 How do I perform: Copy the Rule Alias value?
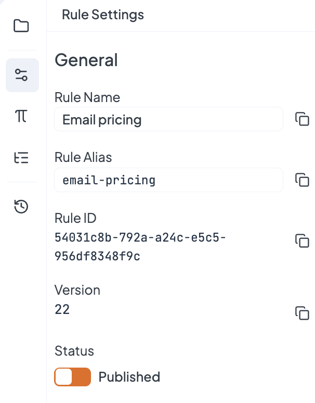tap(302, 180)
